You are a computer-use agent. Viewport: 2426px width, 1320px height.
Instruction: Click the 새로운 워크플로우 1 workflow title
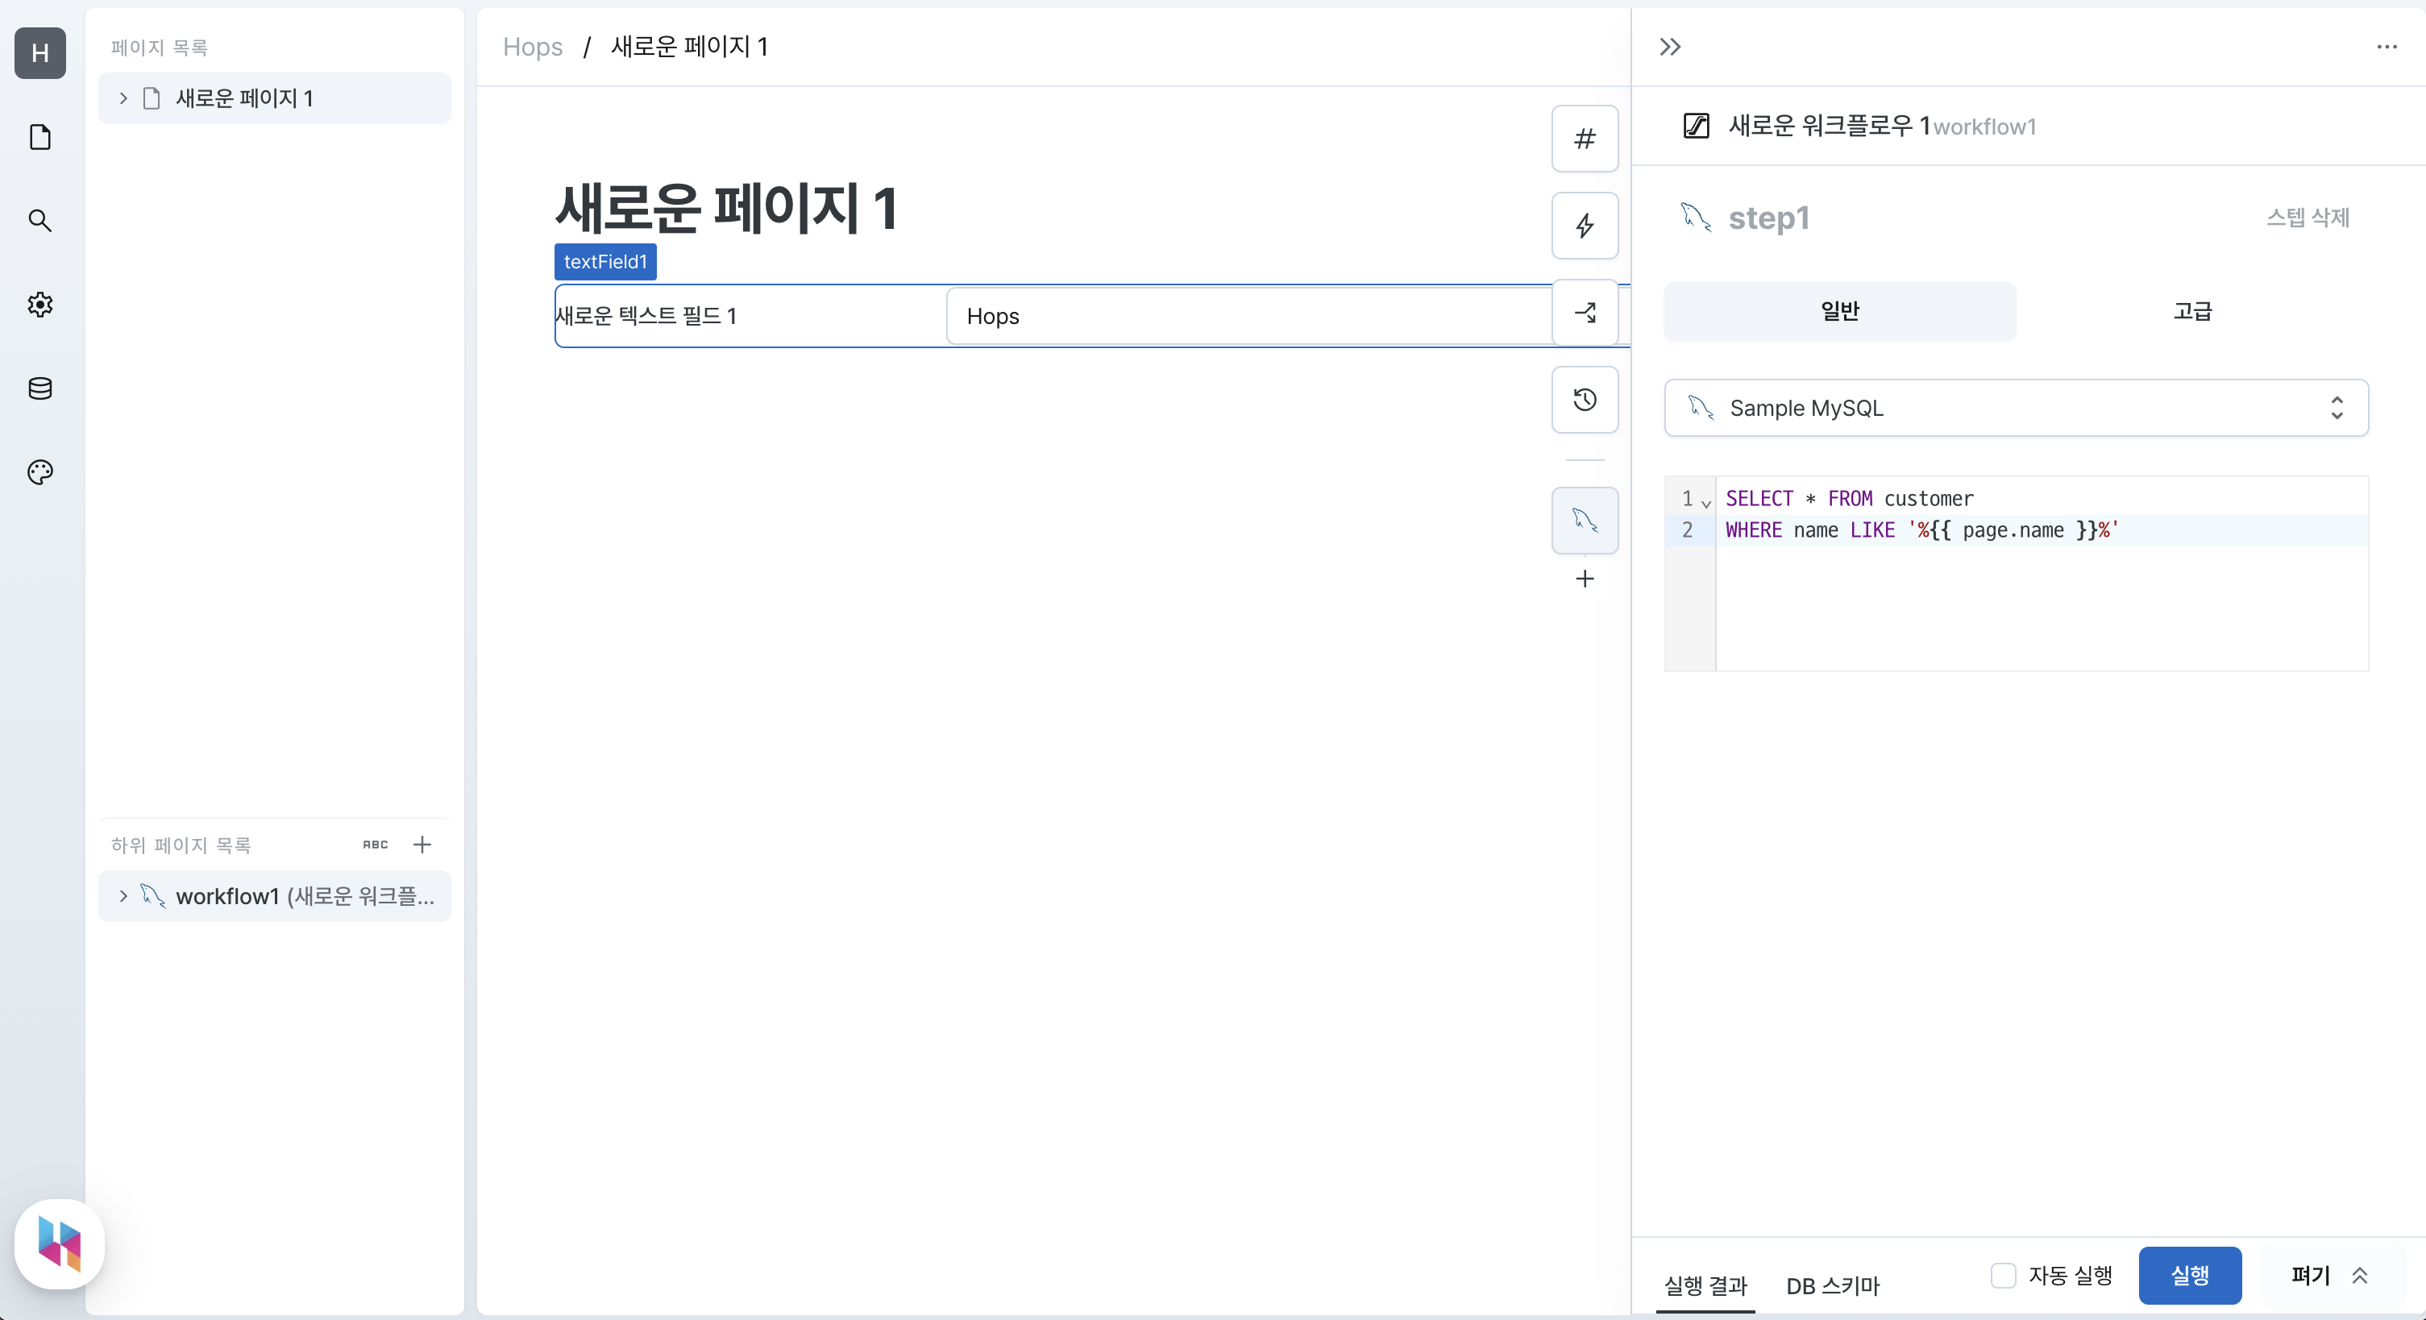click(1830, 125)
